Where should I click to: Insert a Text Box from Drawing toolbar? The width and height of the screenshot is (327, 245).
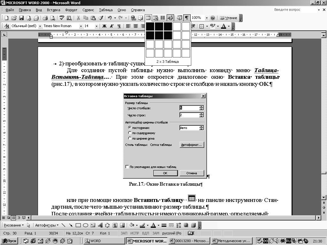point(93,225)
